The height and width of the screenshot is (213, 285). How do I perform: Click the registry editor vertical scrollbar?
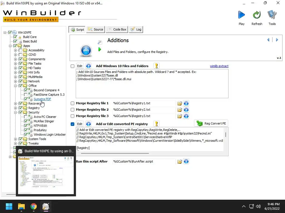(226, 135)
